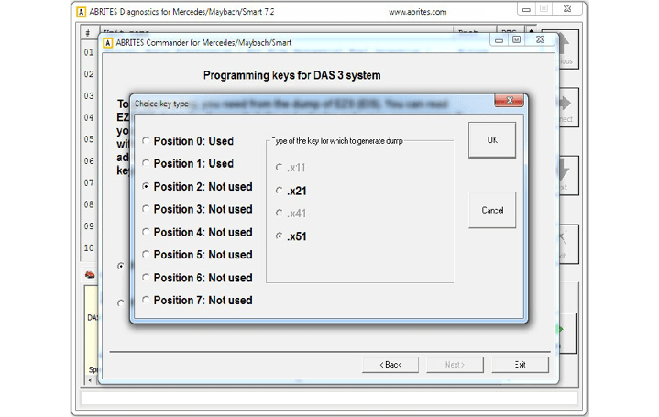Go back with the Back button
This screenshot has height=417, width=659.
(x=389, y=364)
